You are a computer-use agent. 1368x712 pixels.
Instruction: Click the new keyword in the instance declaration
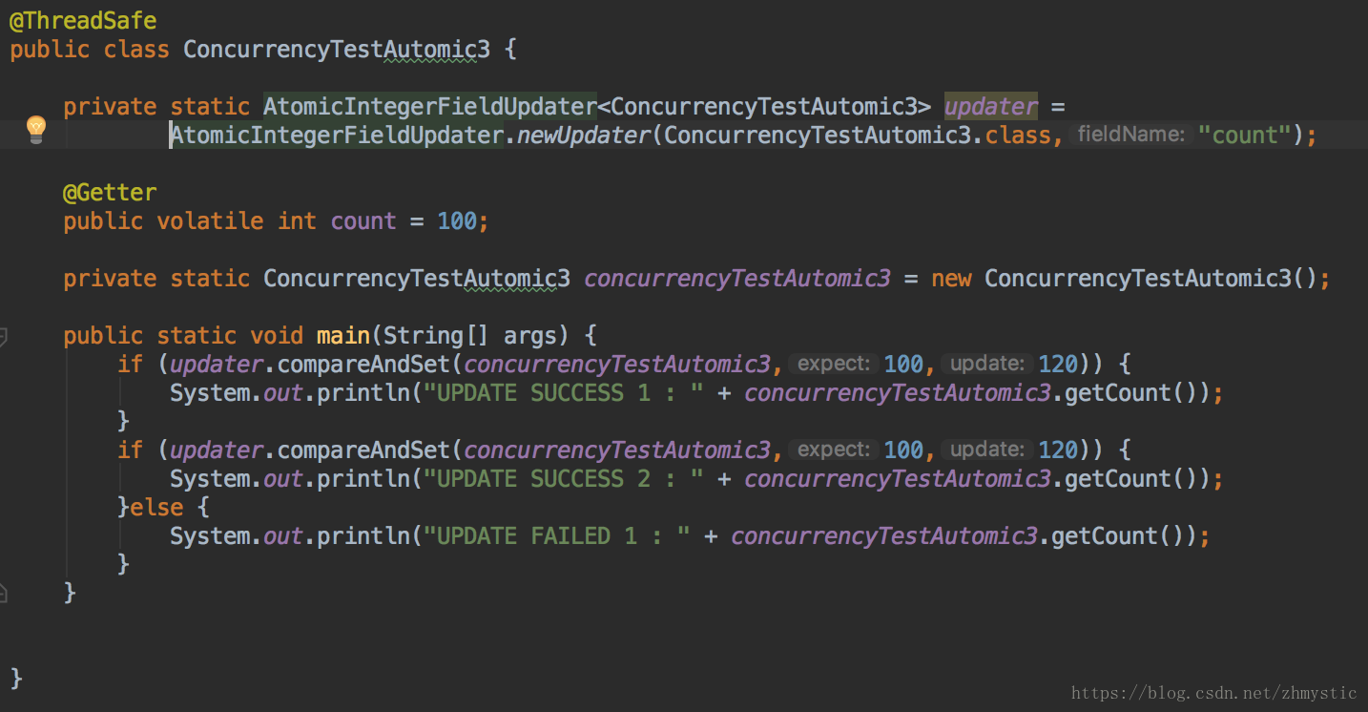coord(951,278)
